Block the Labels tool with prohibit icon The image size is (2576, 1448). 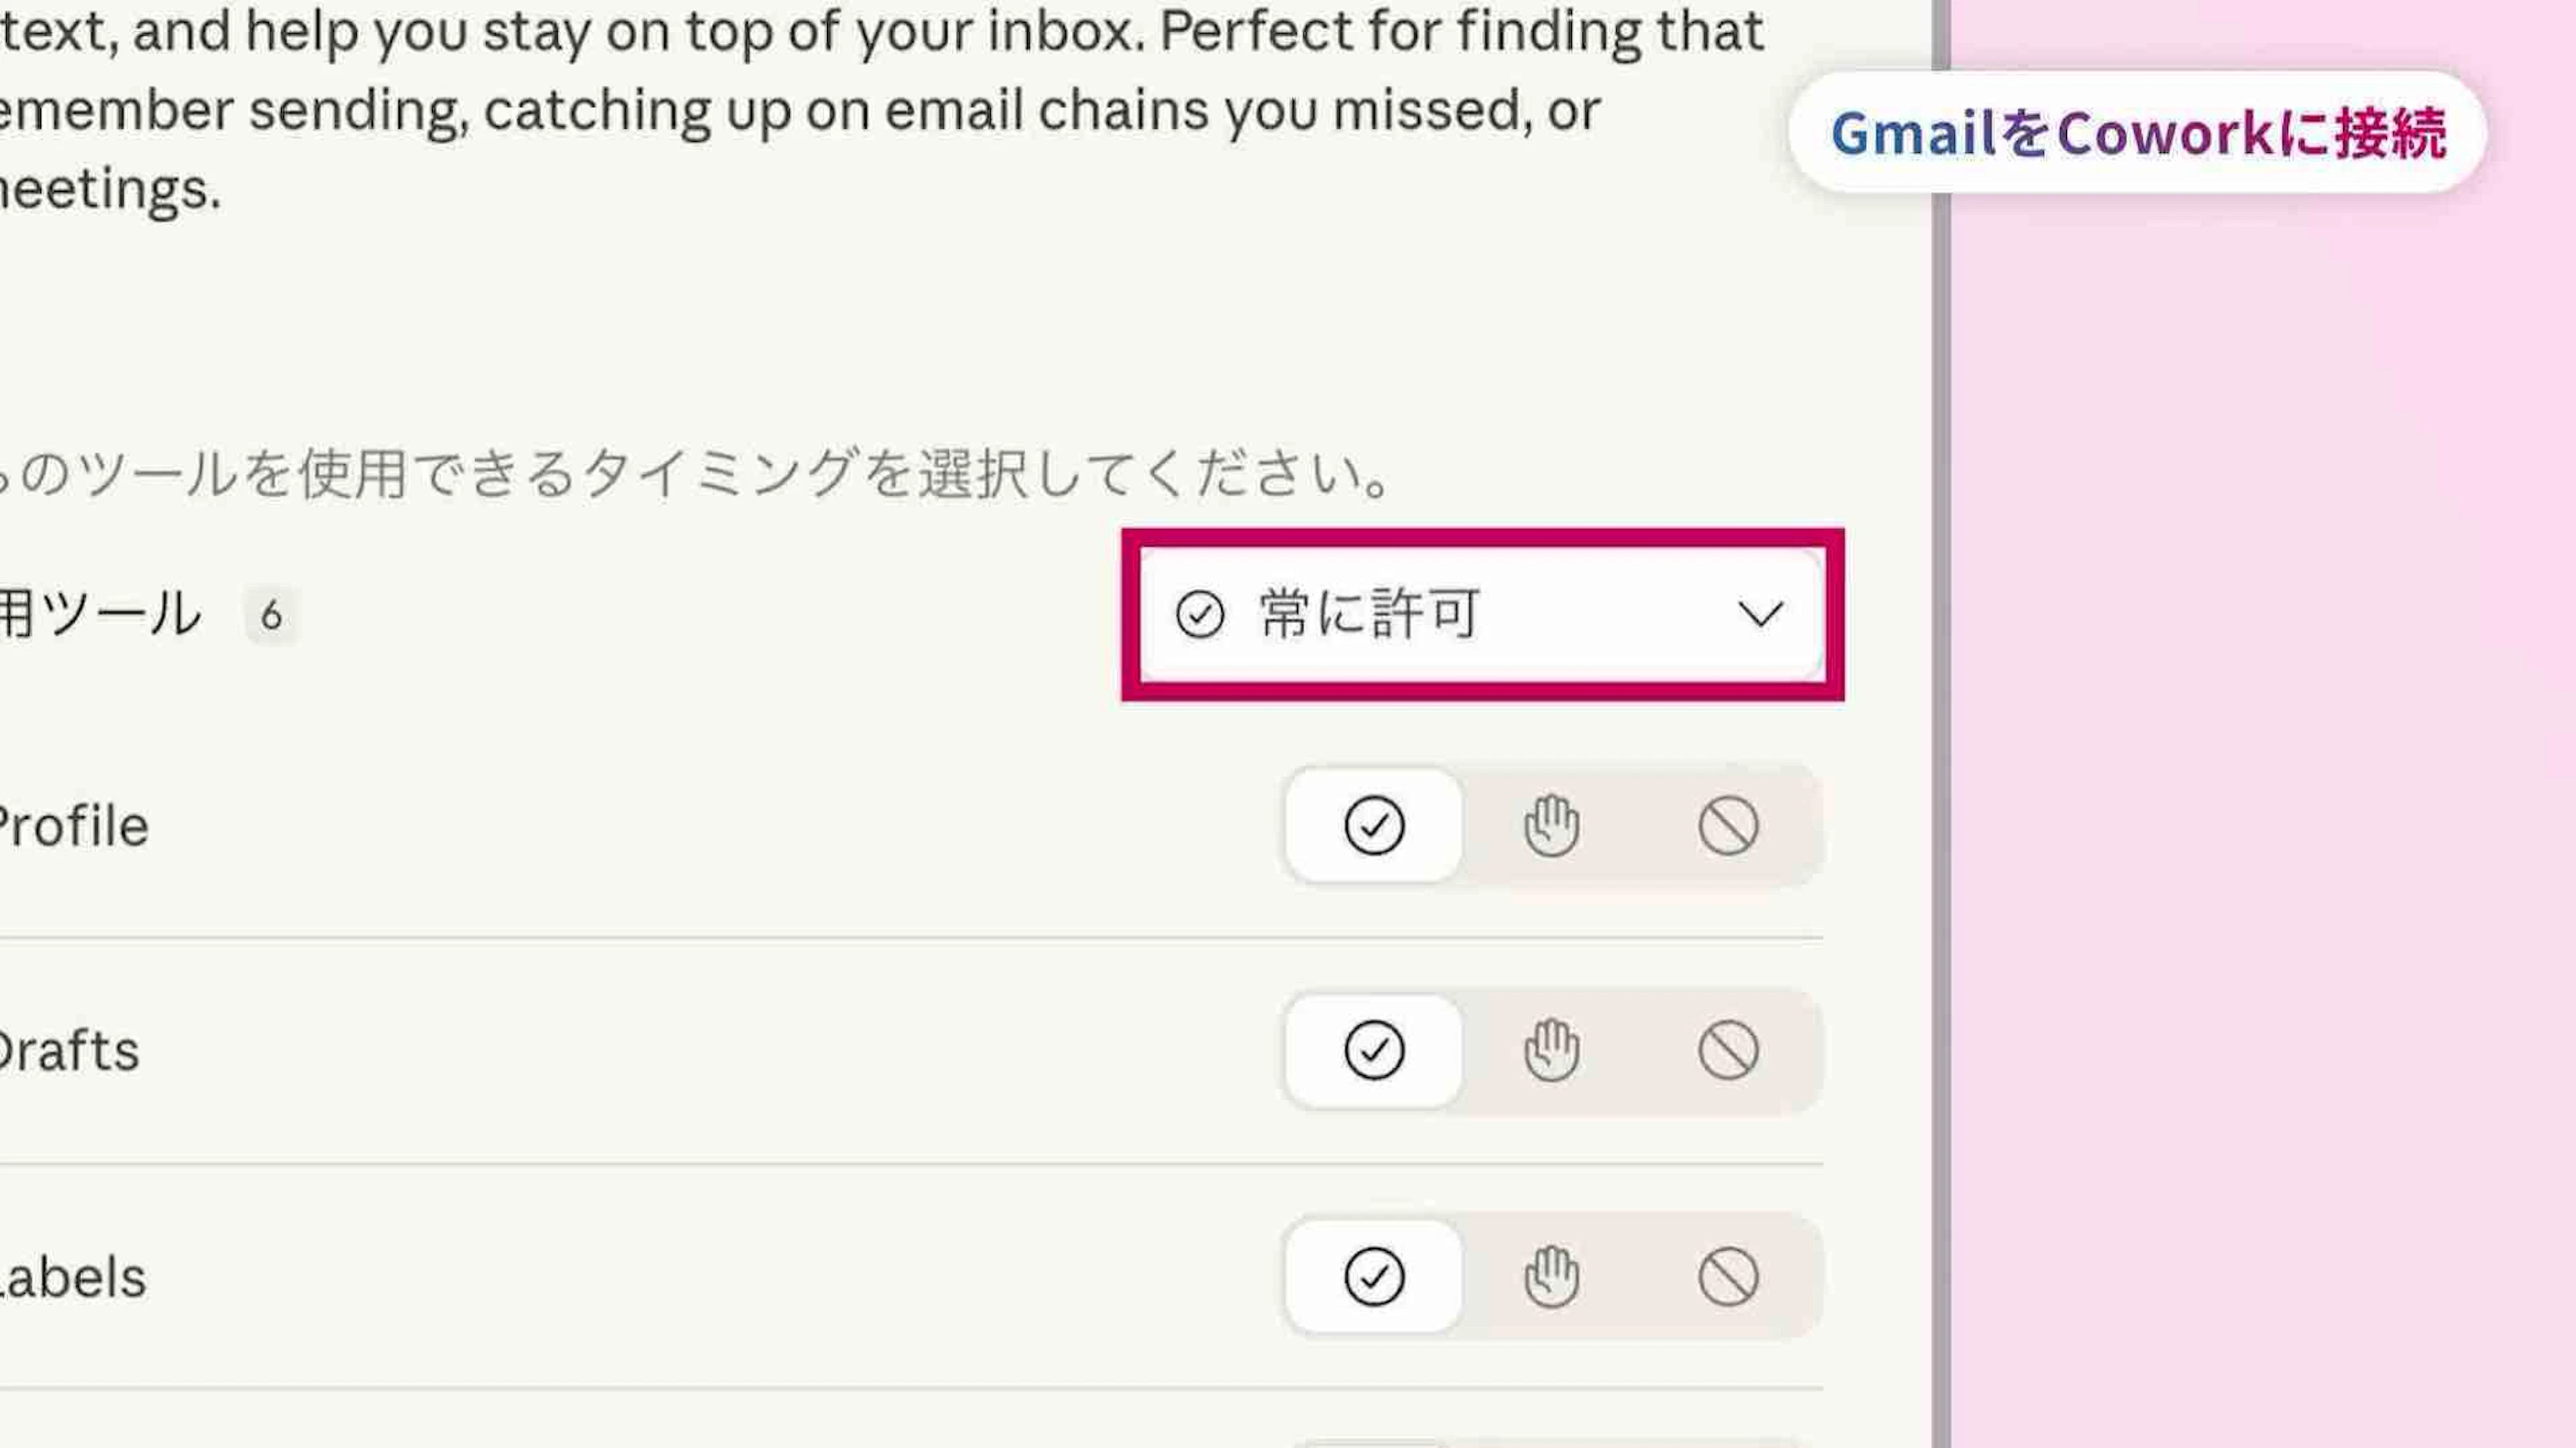1728,1277
